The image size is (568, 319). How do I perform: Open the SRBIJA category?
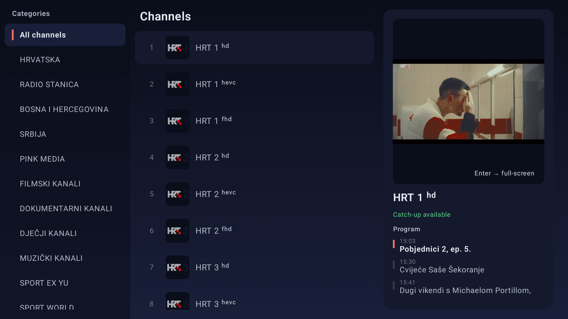pos(65,134)
